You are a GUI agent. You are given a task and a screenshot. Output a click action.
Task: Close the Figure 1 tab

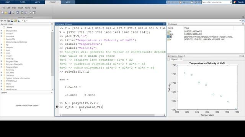coord(181,59)
